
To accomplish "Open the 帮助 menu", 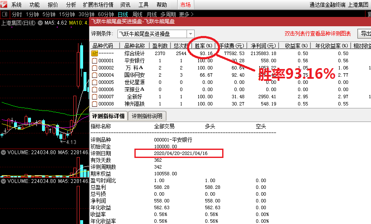I will pos(162,5).
